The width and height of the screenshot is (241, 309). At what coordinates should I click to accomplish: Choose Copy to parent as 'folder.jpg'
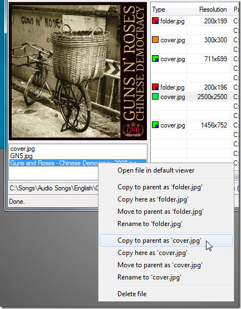pyautogui.click(x=166, y=187)
